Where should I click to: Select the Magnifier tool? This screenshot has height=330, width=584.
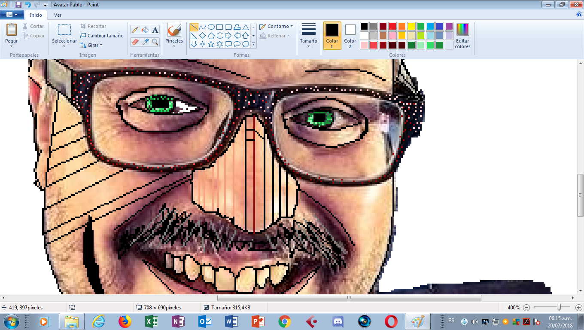click(x=155, y=42)
